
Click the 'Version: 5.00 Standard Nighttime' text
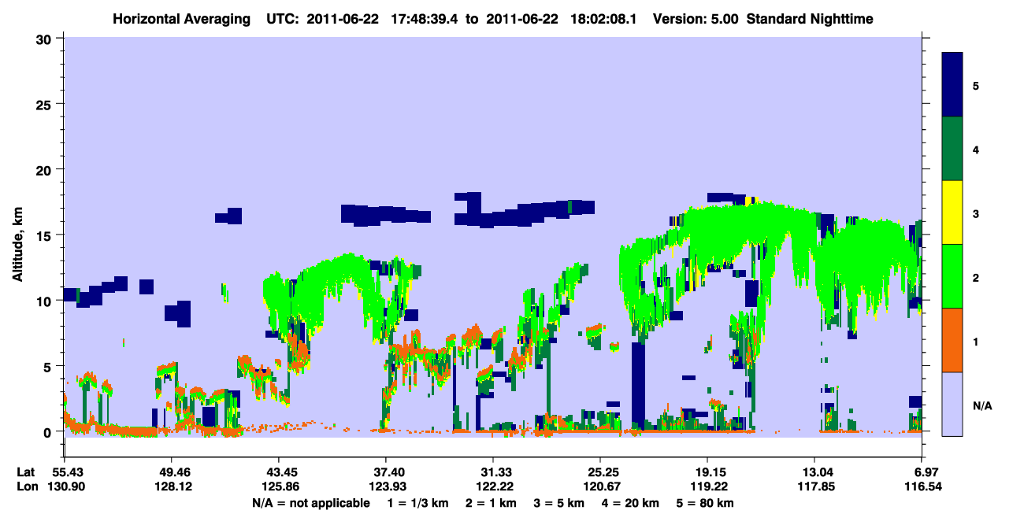763,18
